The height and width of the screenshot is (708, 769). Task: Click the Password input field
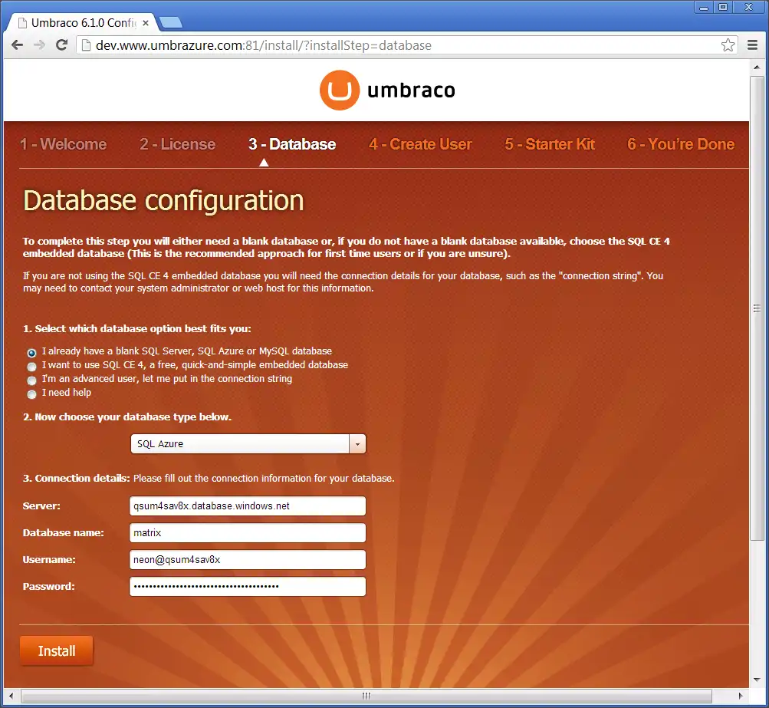[x=248, y=586]
